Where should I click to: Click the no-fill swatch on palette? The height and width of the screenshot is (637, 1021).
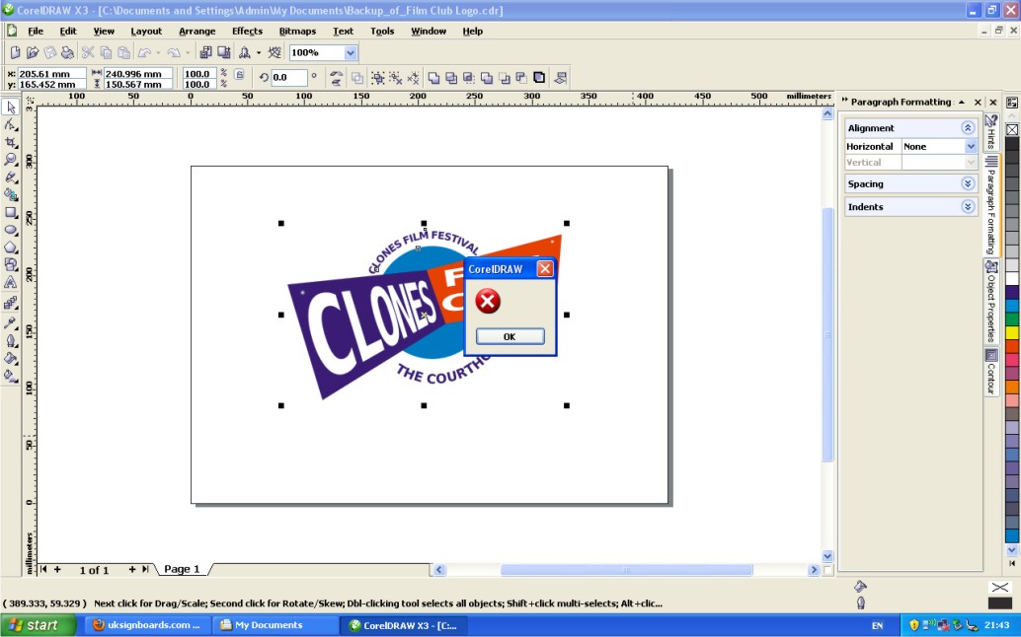pos(1012,130)
